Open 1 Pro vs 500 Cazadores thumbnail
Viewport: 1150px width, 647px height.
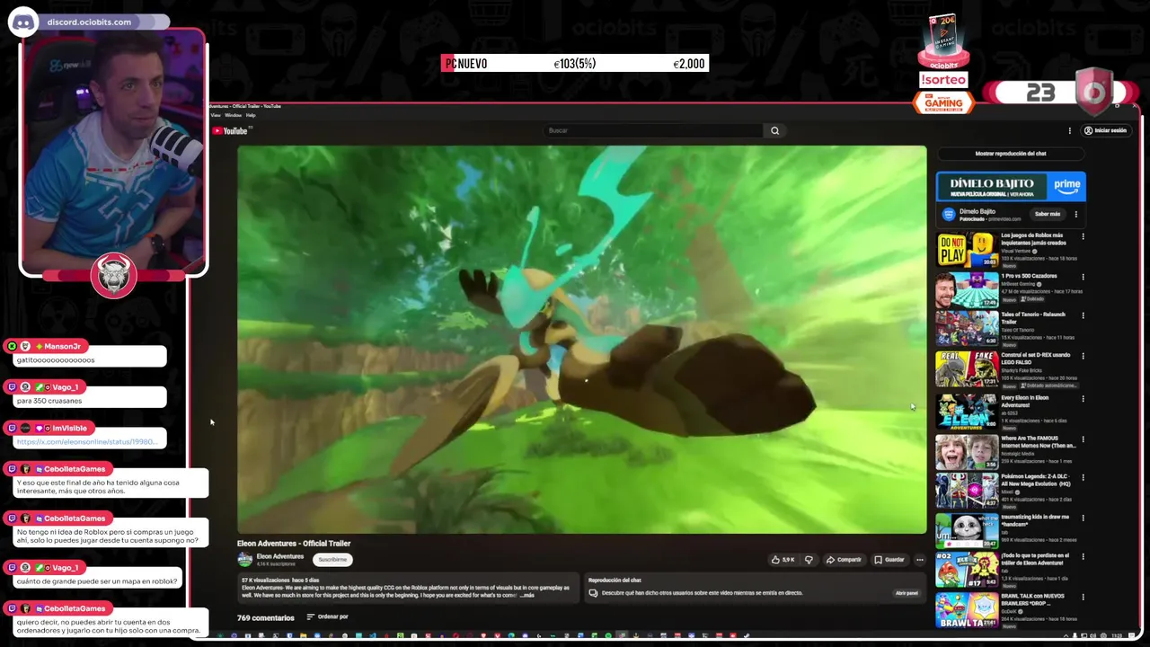click(x=967, y=290)
